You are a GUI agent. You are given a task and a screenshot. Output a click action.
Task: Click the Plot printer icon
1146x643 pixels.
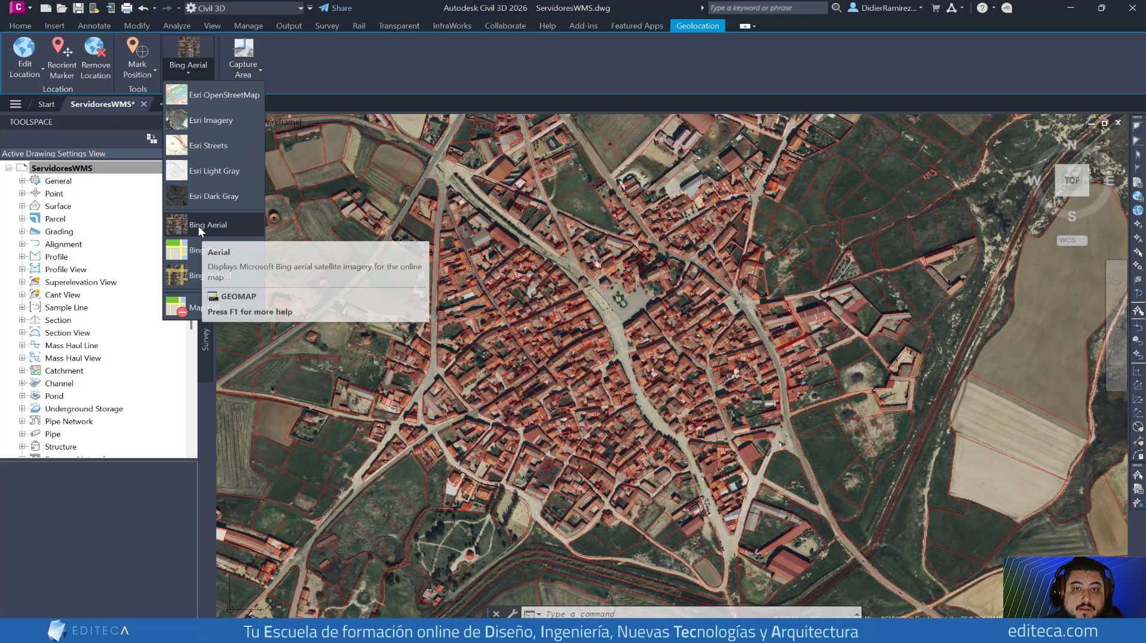pos(127,8)
